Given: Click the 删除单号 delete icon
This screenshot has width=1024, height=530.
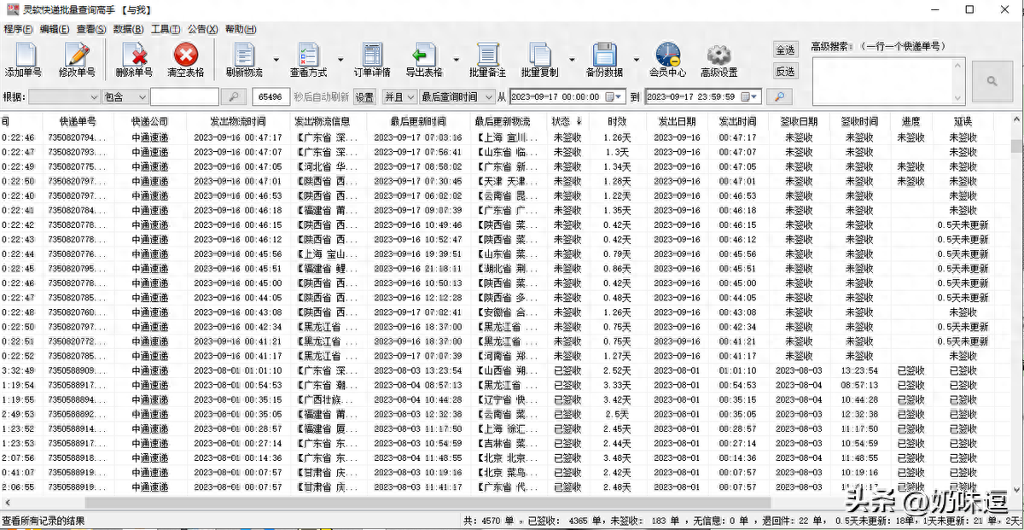Looking at the screenshot, I should click(x=134, y=56).
